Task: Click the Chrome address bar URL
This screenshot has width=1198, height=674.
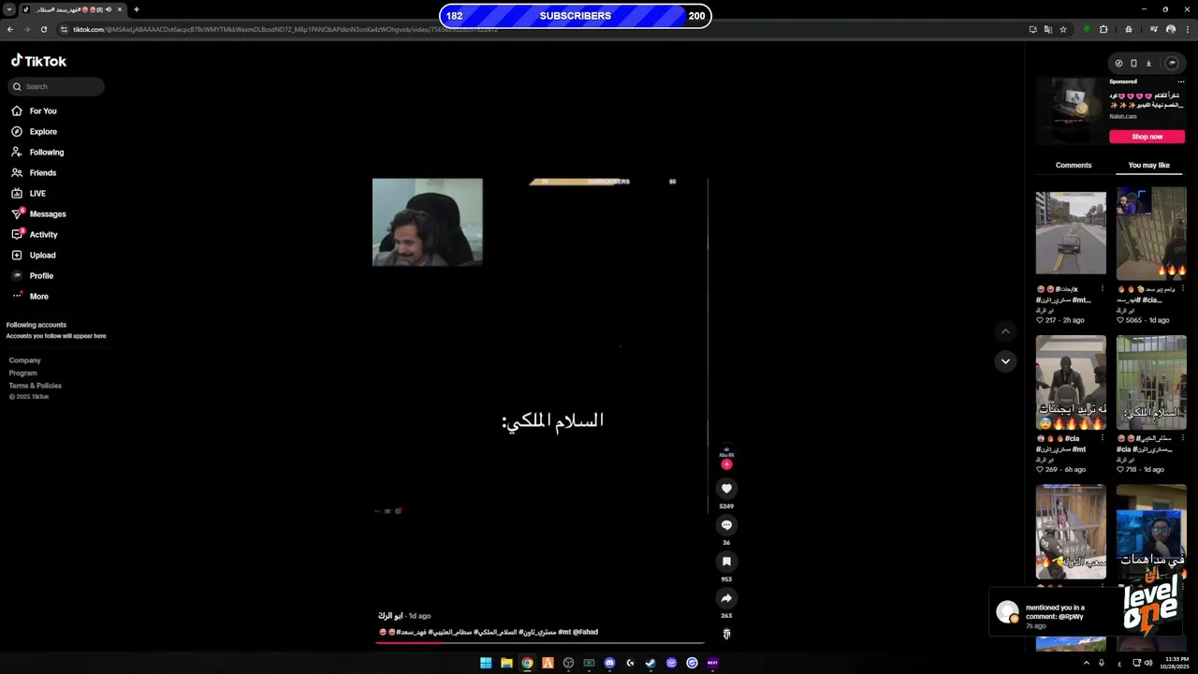Action: (x=285, y=30)
